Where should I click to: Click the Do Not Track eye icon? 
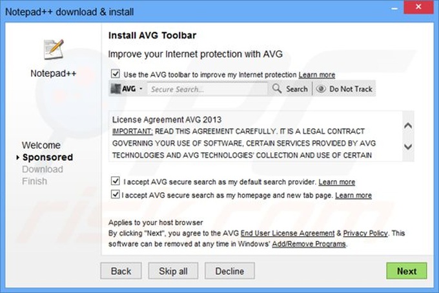point(321,88)
